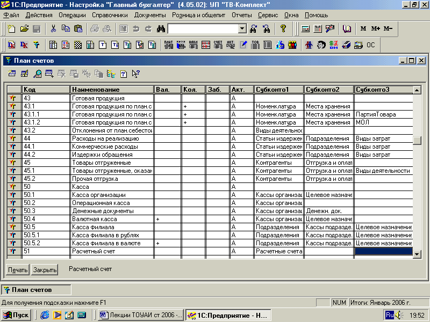Click the Paste clipboard icon

tap(78, 29)
